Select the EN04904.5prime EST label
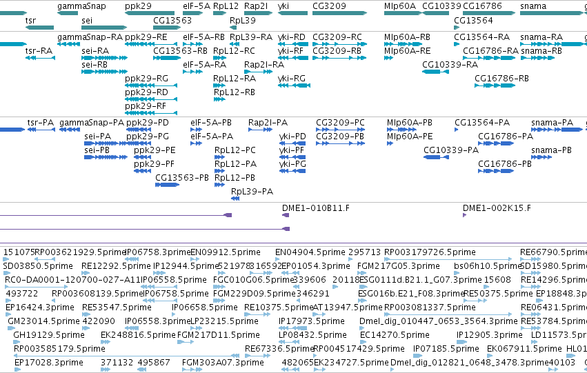 [310, 252]
